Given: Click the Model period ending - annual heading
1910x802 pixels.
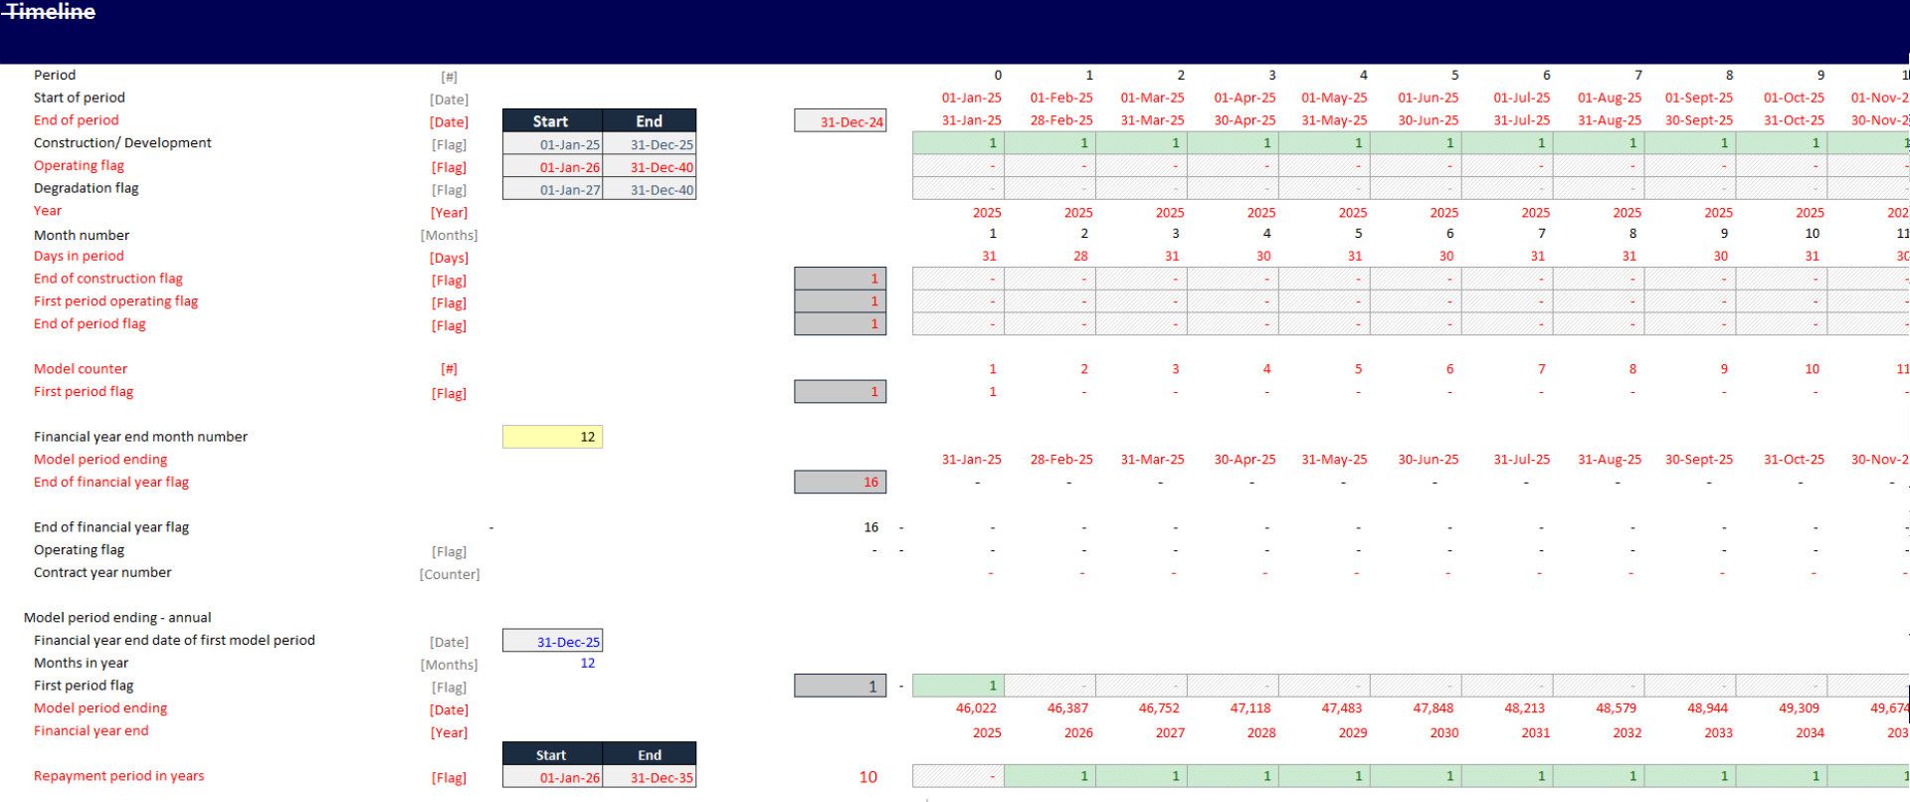Looking at the screenshot, I should [117, 618].
